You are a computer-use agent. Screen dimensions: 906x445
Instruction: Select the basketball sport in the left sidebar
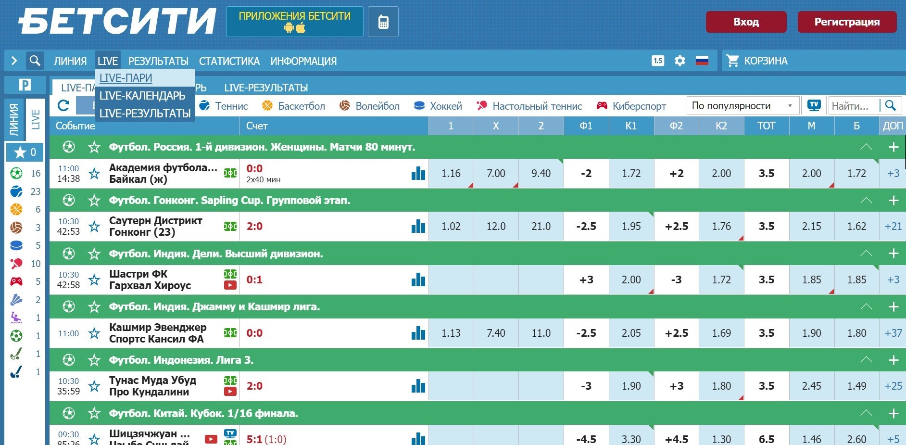pyautogui.click(x=16, y=209)
